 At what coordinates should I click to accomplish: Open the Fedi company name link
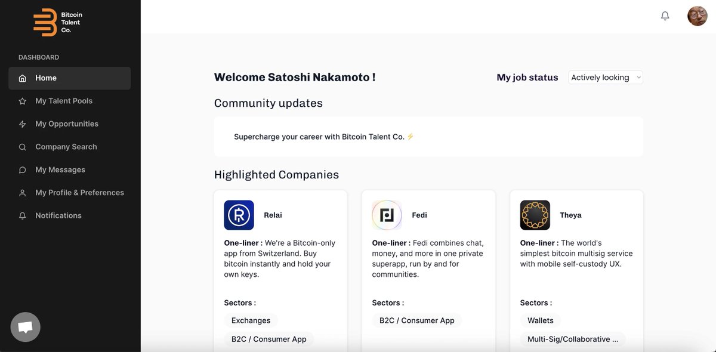[x=419, y=215]
